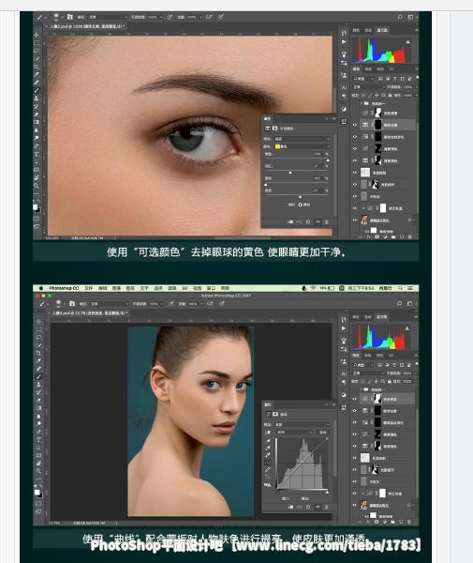Open preset dropdown in Curves panel
The width and height of the screenshot is (473, 563).
point(303,424)
